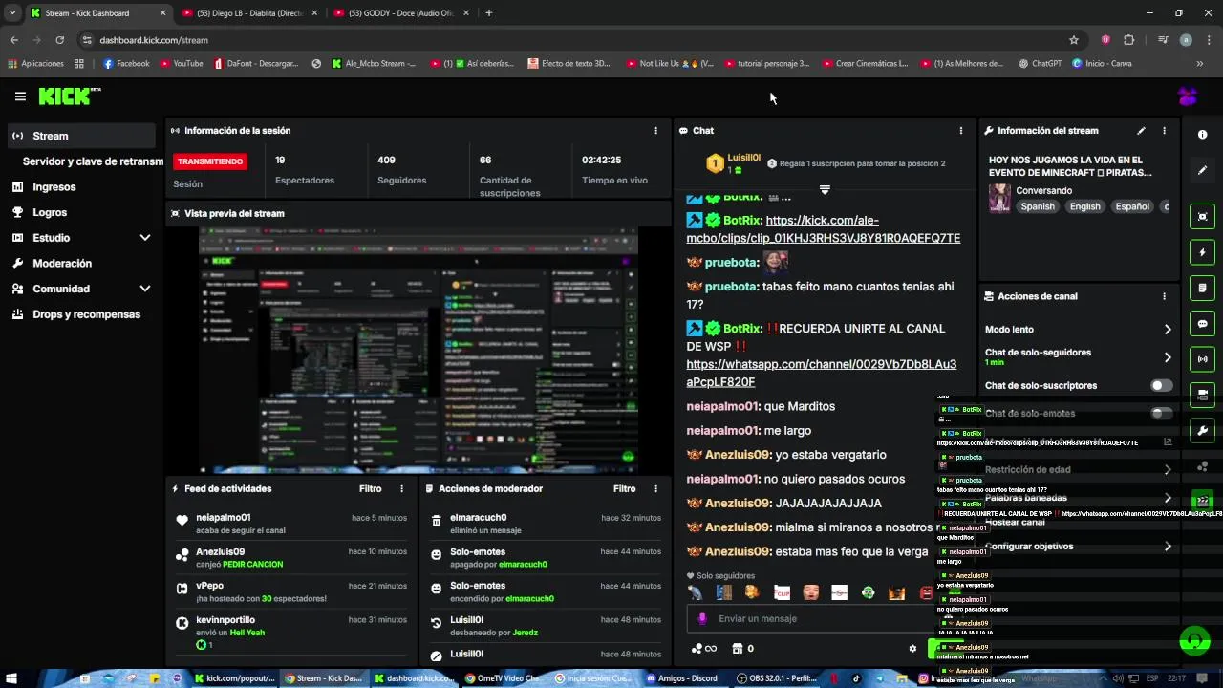Click the stream preview icon in the right sidebar
Viewport: 1223px width, 688px height.
tap(1203, 217)
